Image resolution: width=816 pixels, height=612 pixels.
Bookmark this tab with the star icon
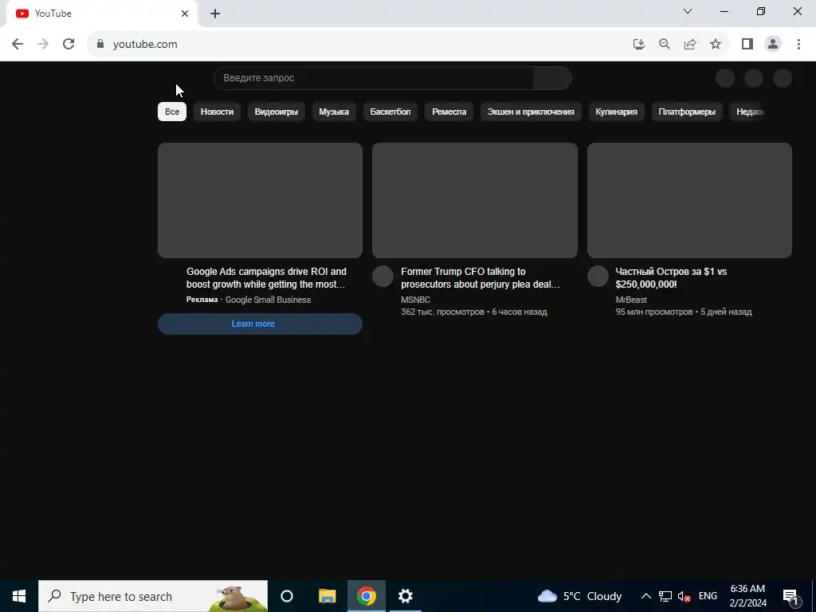coord(716,45)
